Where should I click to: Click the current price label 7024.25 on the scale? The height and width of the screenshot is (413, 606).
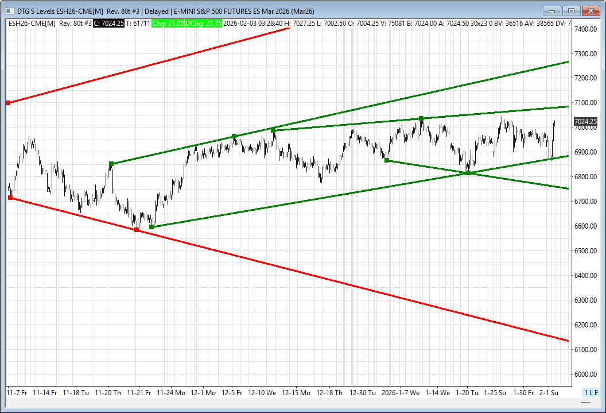[x=585, y=122]
